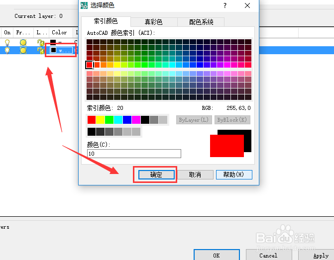Choose the standard cyan swatch
This screenshot has height=260, width=334.
[118, 120]
